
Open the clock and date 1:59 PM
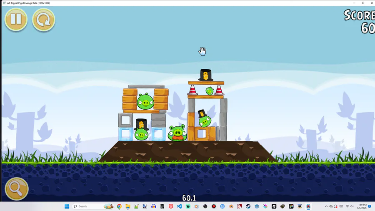(x=361, y=206)
